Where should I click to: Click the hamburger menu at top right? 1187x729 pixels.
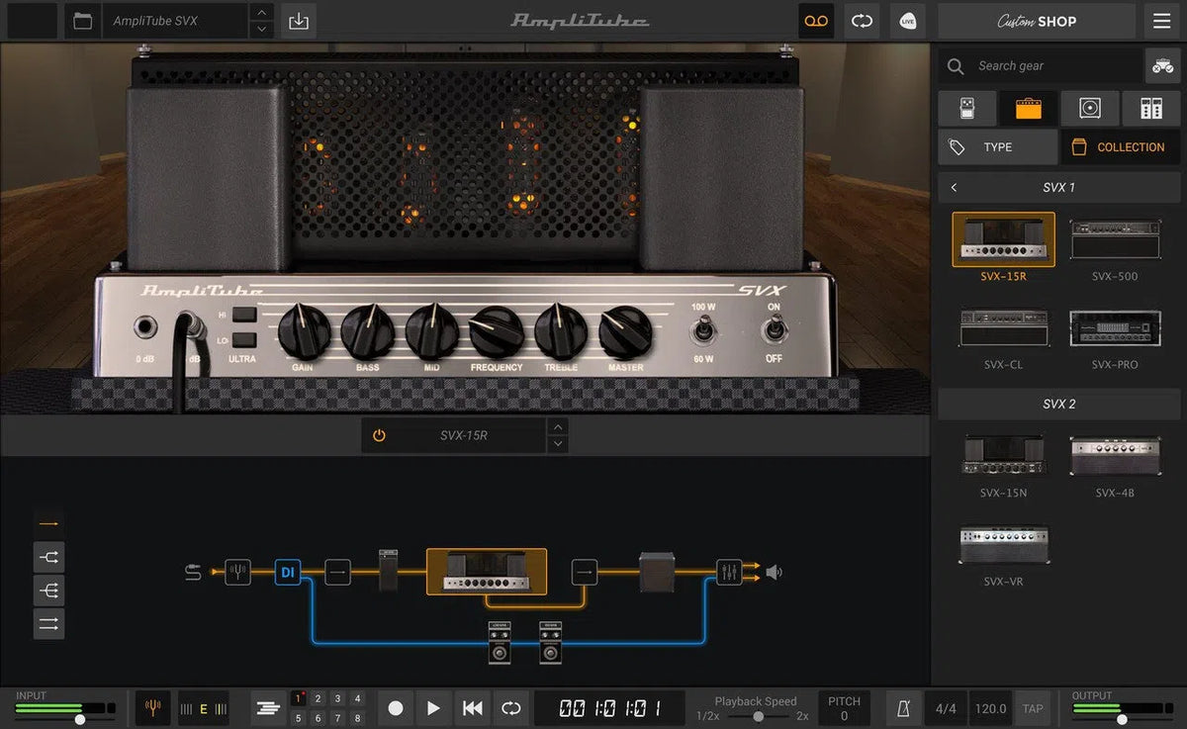click(x=1160, y=21)
